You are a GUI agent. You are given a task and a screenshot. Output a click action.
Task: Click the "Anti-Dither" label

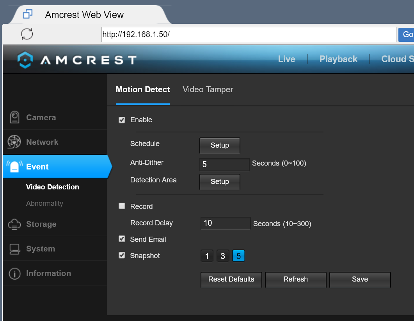pyautogui.click(x=147, y=162)
